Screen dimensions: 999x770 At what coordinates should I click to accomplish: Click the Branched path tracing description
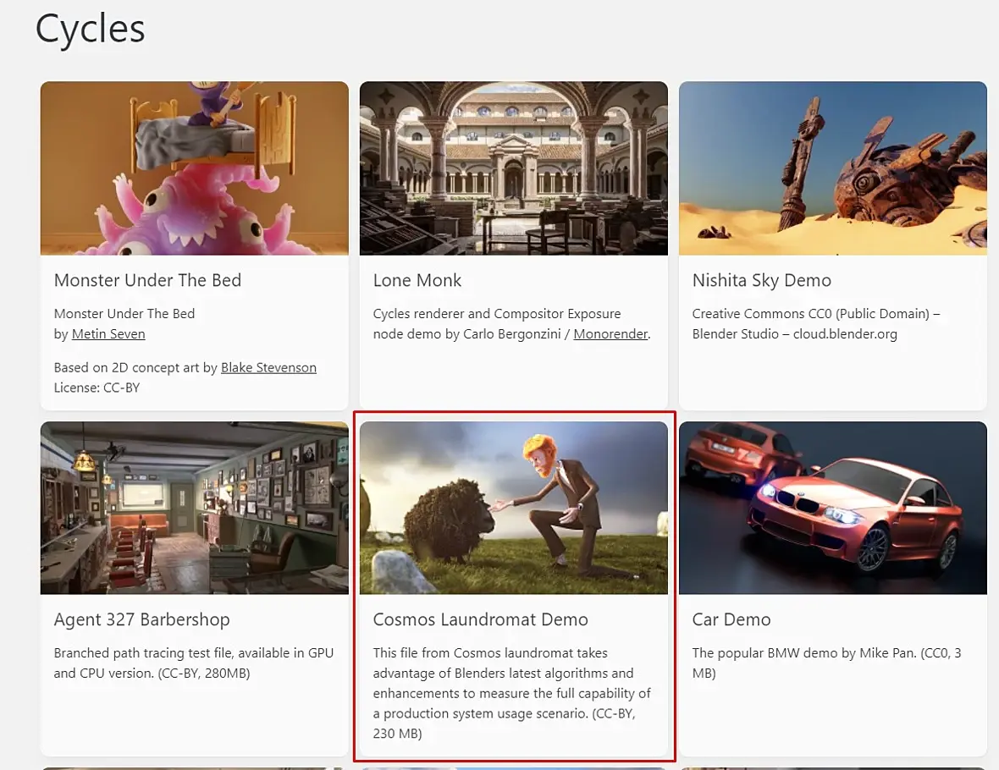tap(194, 663)
